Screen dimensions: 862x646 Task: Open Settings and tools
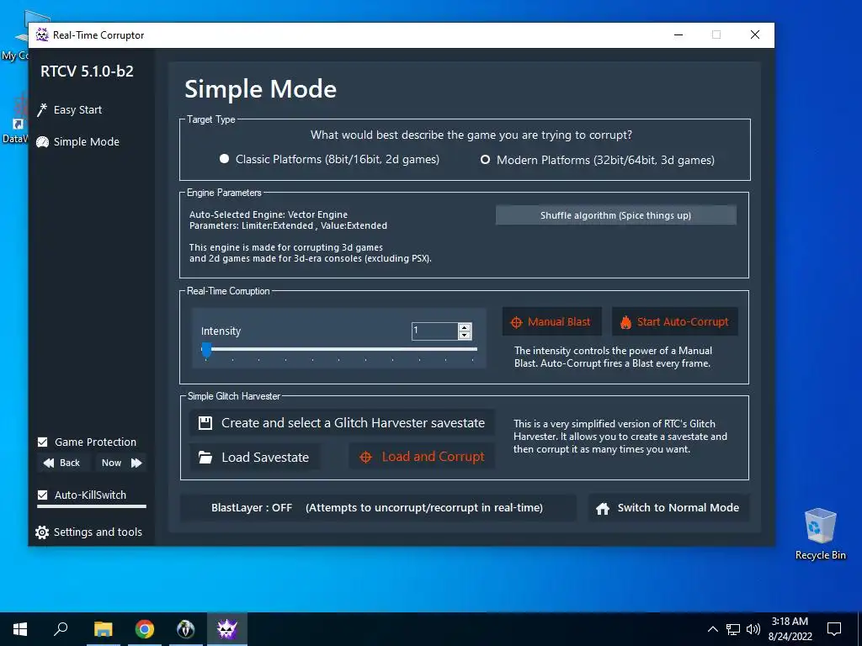[x=88, y=532]
